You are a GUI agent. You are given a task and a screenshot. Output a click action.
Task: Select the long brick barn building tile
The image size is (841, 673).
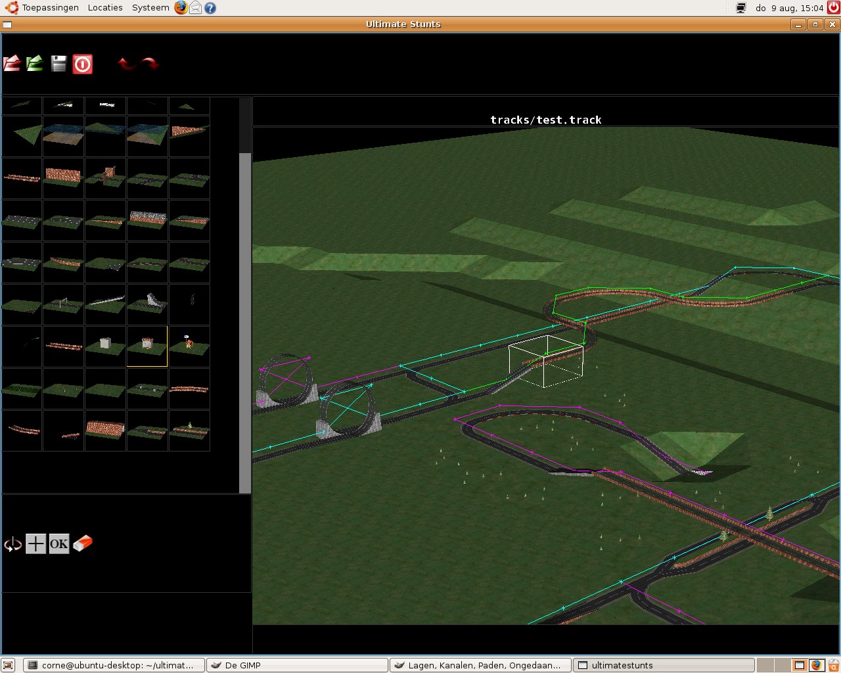[105, 430]
